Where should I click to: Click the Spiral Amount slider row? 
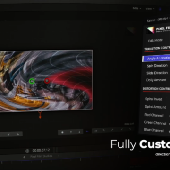point(155,107)
